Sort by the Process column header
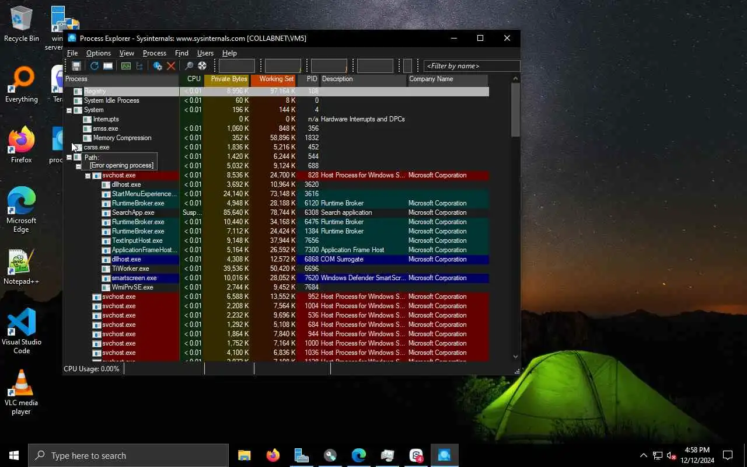 [121, 79]
